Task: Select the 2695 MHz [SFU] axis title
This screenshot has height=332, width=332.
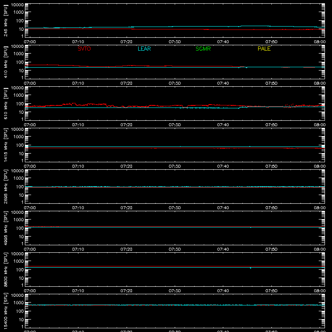Action: tap(5, 186)
